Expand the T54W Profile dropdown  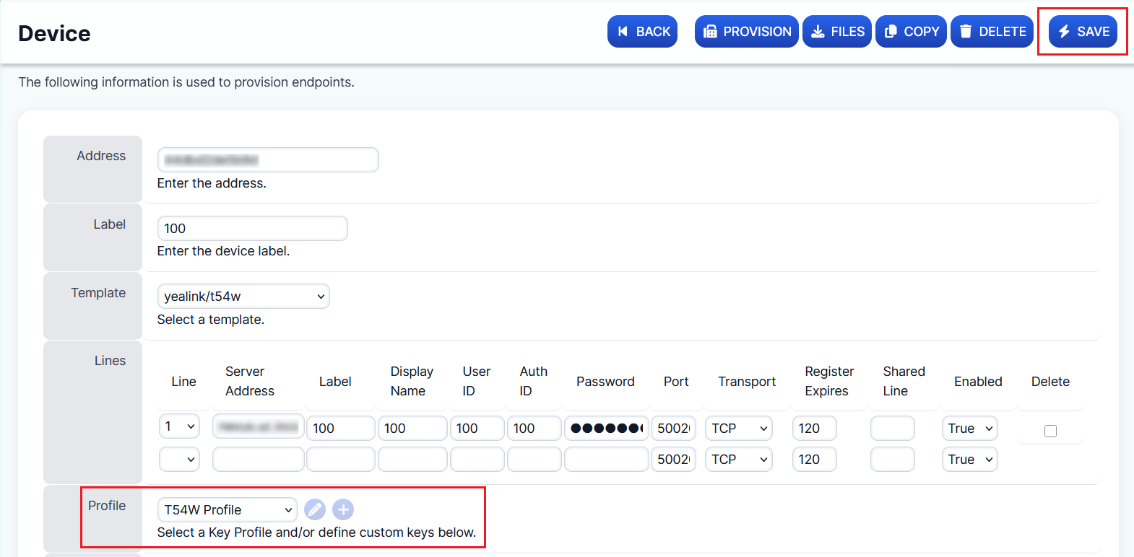click(x=227, y=509)
